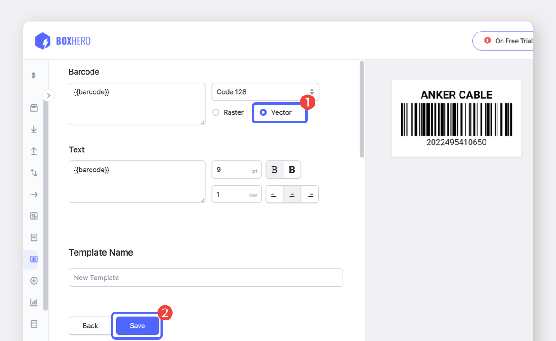The image size is (556, 341).
Task: Open the Item List box icon in sidebar
Action: [x=34, y=108]
